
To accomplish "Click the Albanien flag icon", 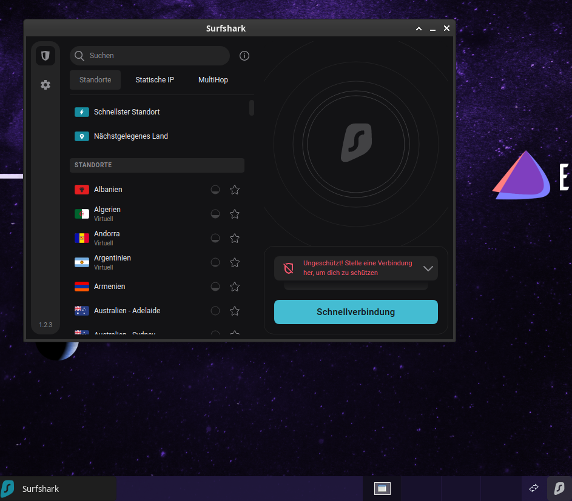I will click(82, 190).
